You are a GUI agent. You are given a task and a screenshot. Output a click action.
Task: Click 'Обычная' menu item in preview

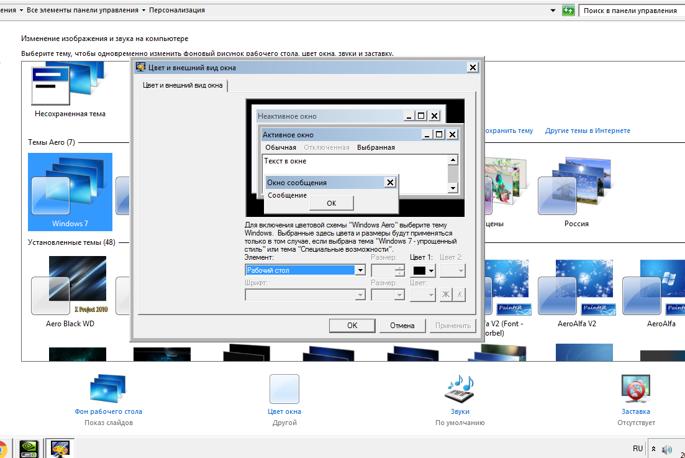click(281, 148)
